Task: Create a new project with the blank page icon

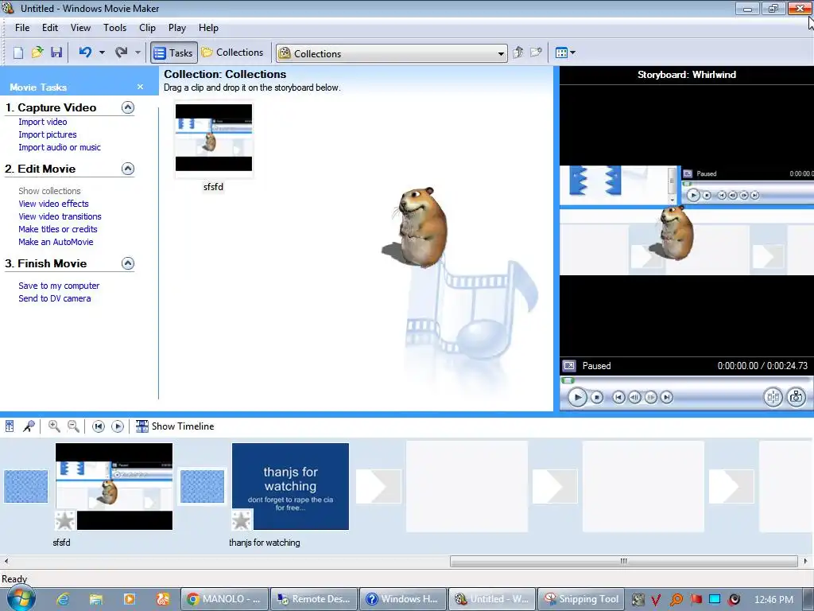Action: [x=18, y=53]
